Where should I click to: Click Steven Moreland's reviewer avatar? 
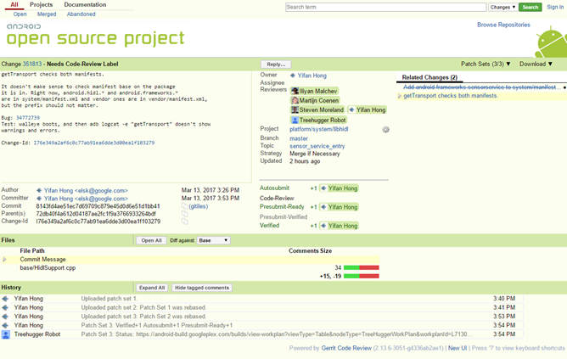point(295,109)
